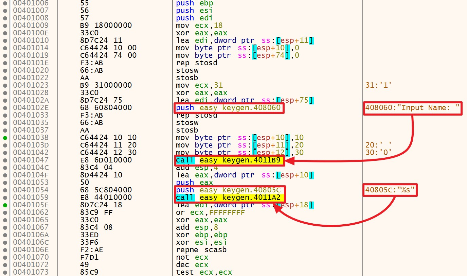Image resolution: width=467 pixels, height=276 pixels.
Task: Select address 0040104C in the address column
Action: pyautogui.click(x=31, y=168)
